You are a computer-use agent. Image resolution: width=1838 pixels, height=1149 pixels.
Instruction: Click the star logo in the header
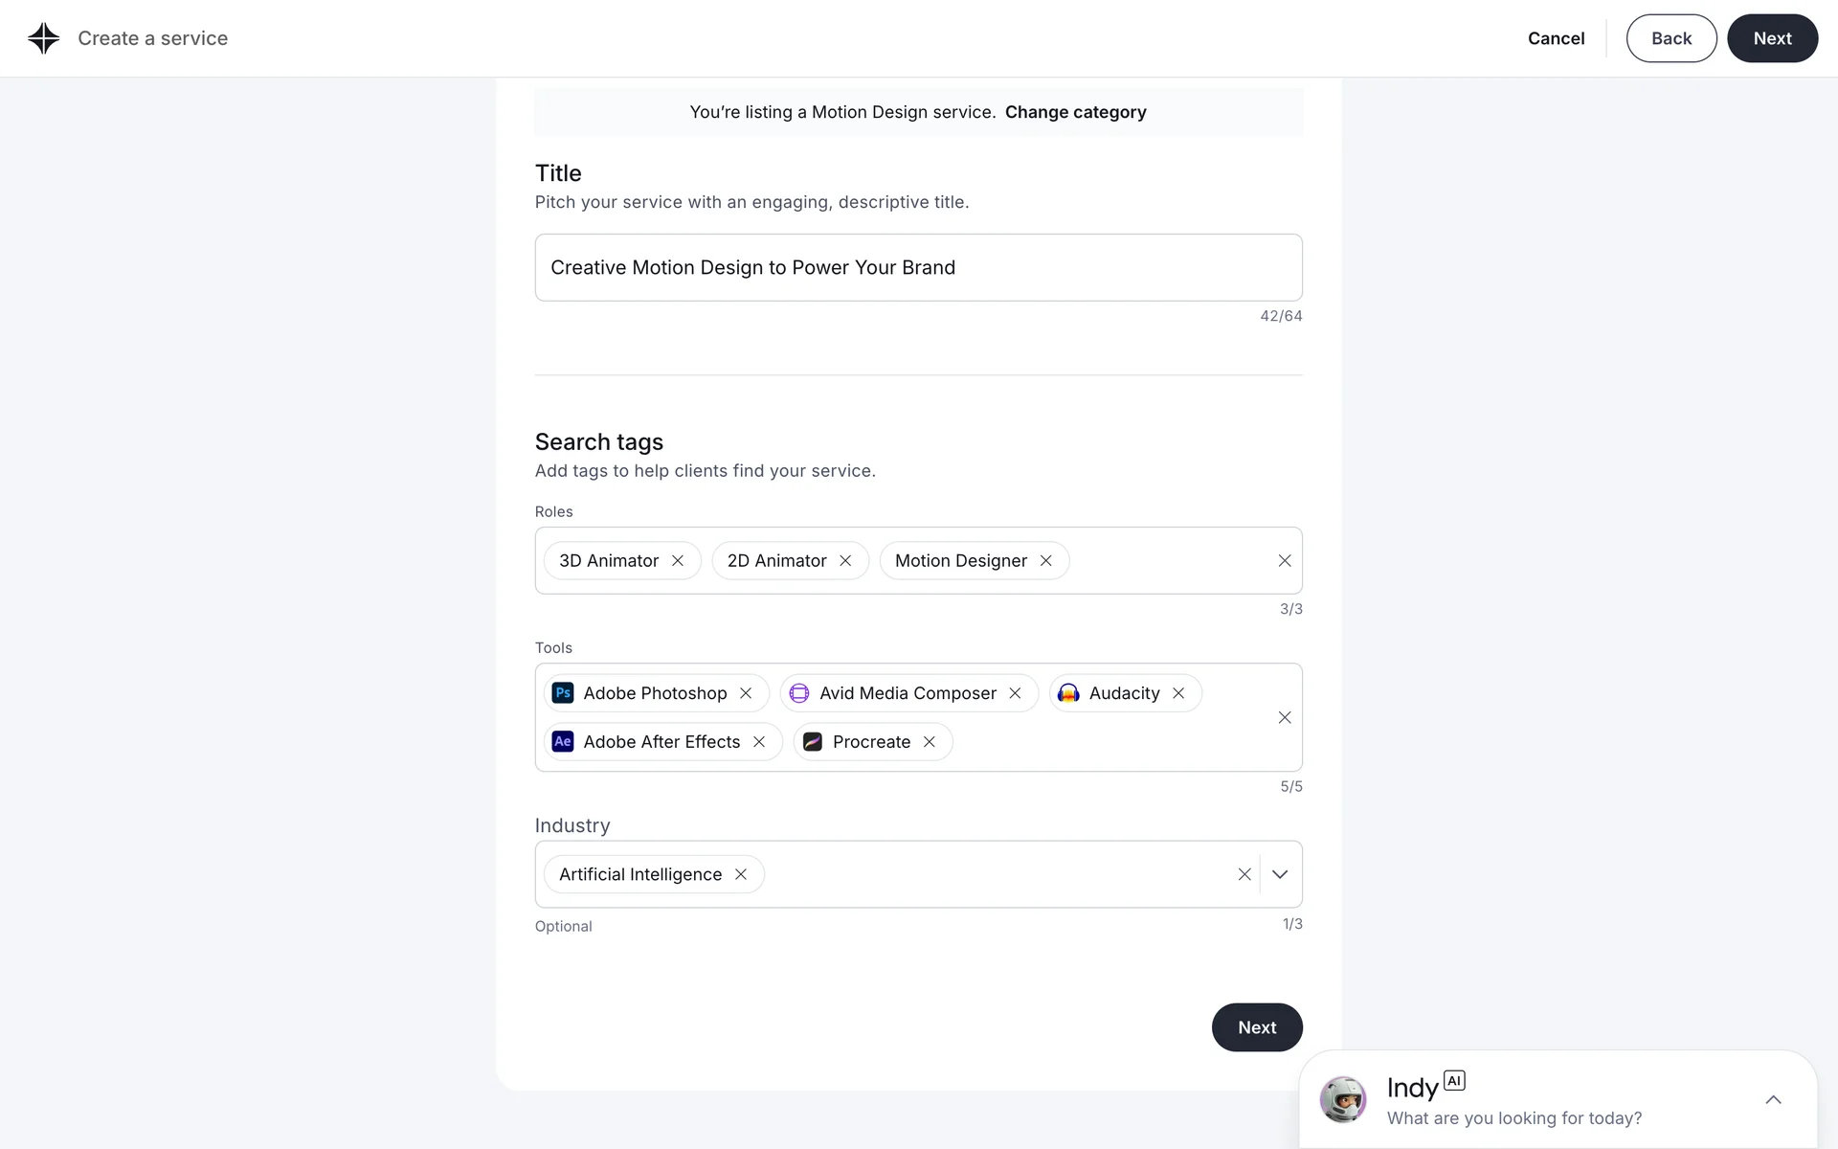tap(44, 38)
